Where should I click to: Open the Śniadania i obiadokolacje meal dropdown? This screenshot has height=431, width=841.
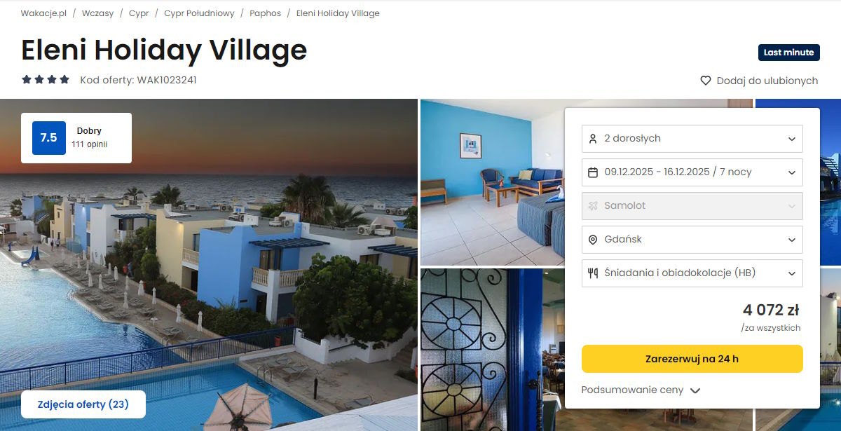[x=692, y=273]
